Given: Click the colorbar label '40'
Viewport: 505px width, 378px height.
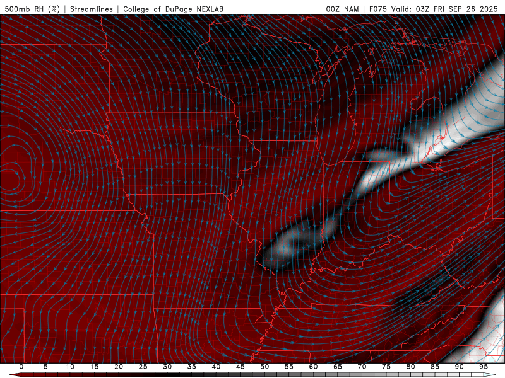Looking at the screenshot, I should click(216, 367).
